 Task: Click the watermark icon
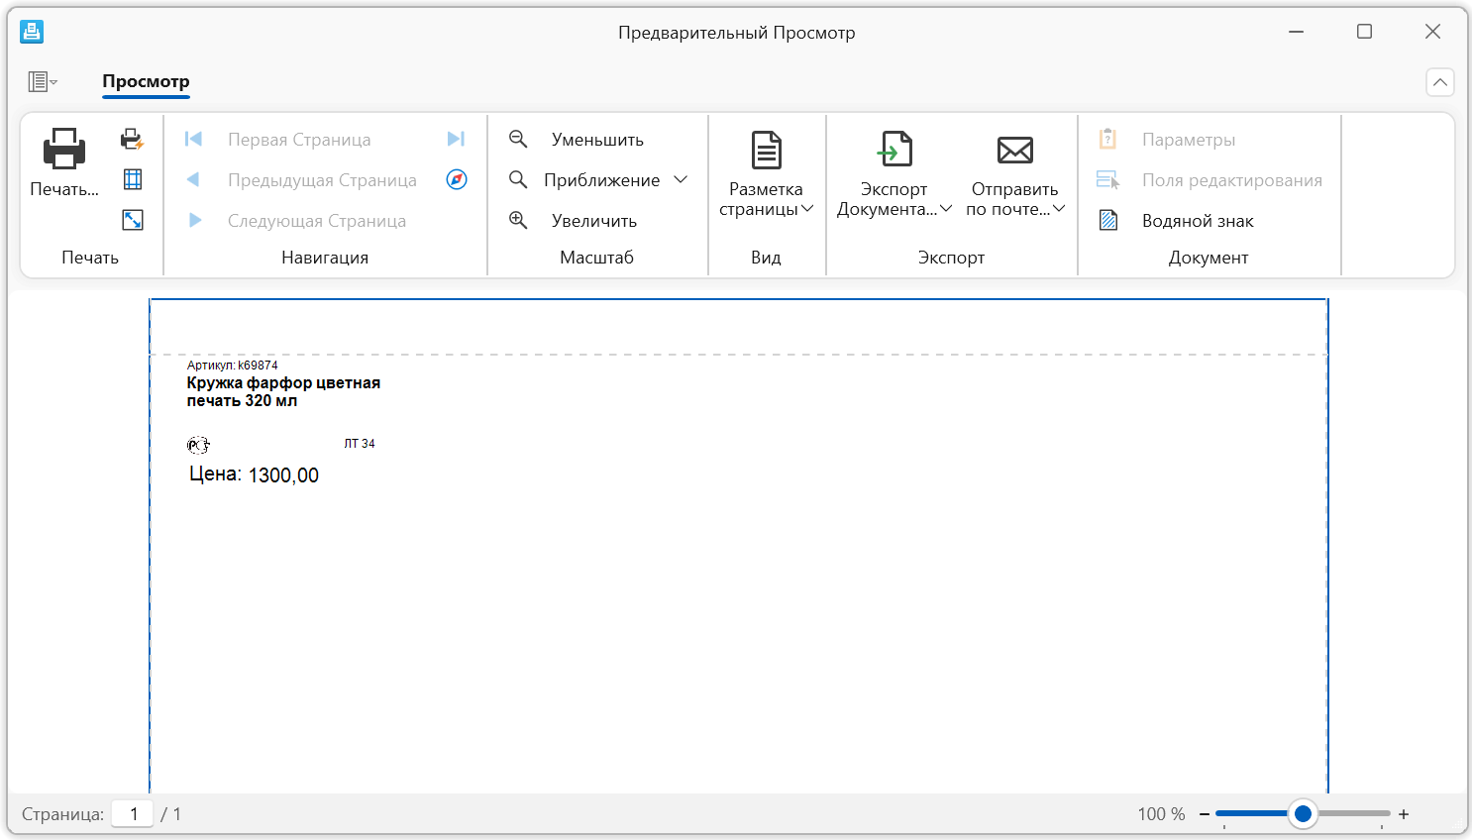(1108, 220)
